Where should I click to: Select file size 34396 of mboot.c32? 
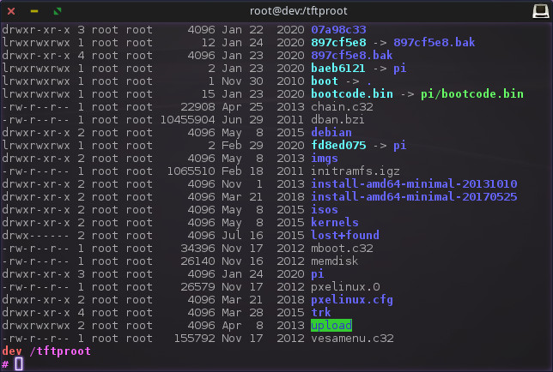click(x=197, y=249)
